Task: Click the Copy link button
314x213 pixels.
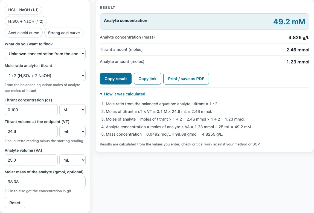Action: coord(147,79)
